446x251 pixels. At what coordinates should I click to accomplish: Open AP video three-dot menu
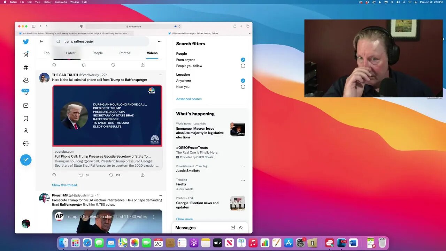click(x=154, y=217)
